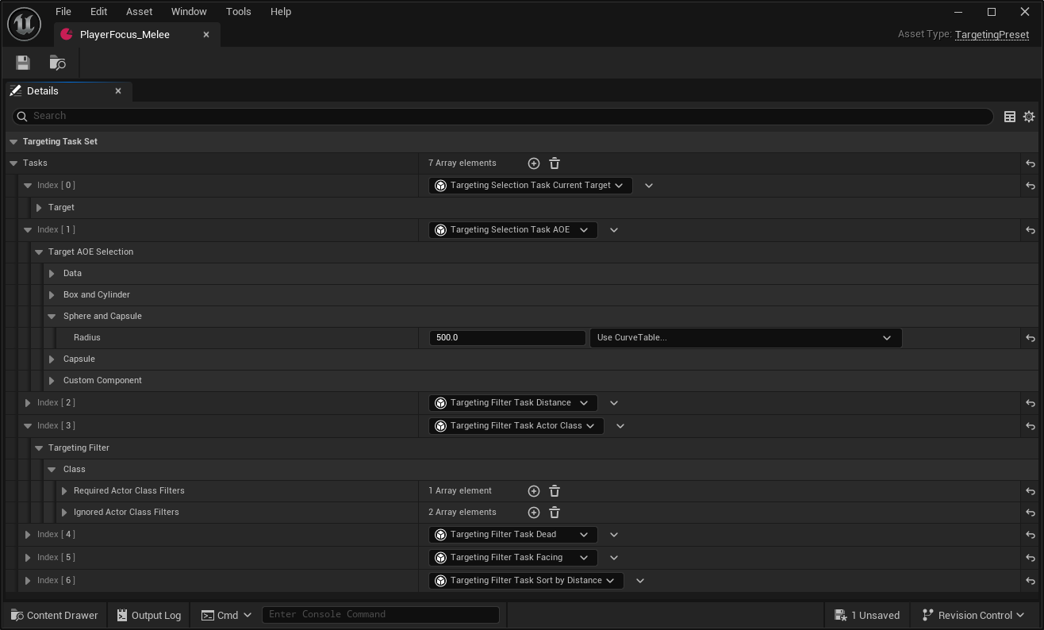Empty the Tasks array with the trash icon
Viewport: 1044px width, 630px height.
[x=555, y=163]
